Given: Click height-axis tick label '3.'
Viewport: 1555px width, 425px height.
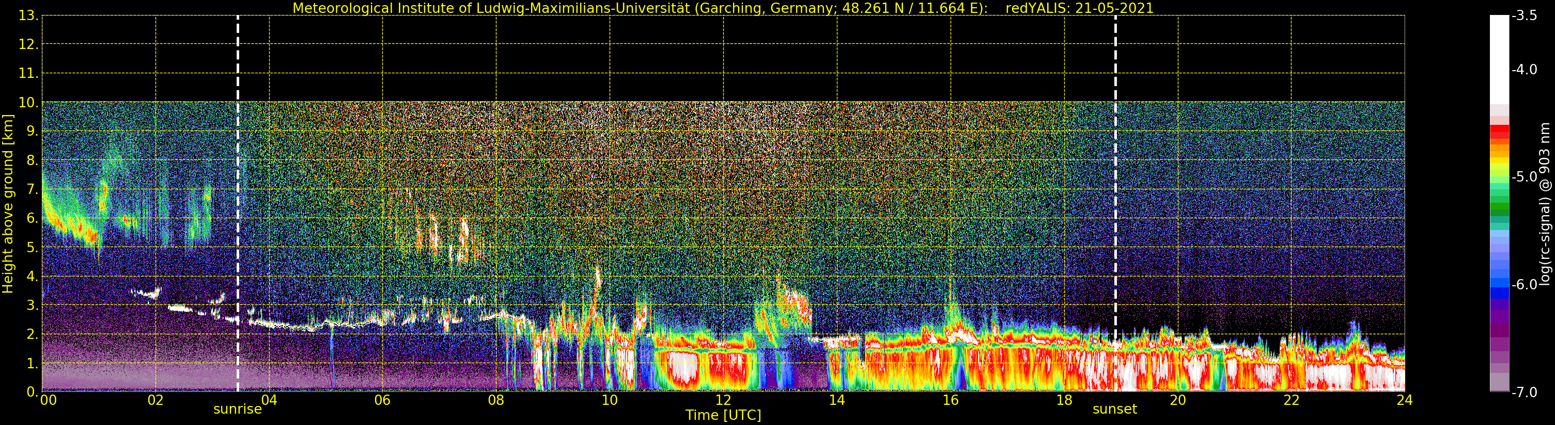Looking at the screenshot, I should [x=33, y=305].
